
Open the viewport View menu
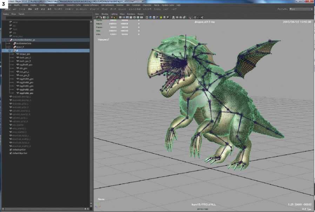(x=97, y=14)
